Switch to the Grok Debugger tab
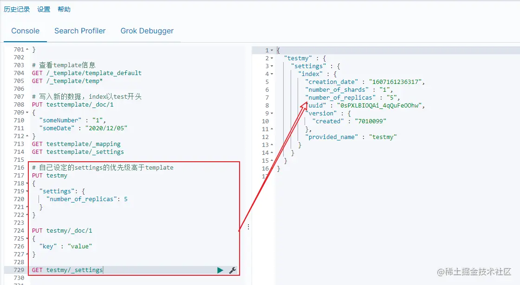 (x=147, y=31)
